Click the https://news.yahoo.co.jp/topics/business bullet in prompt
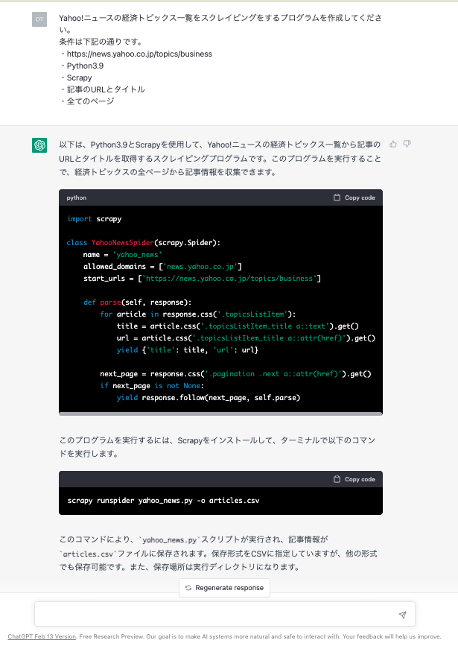 tap(139, 54)
